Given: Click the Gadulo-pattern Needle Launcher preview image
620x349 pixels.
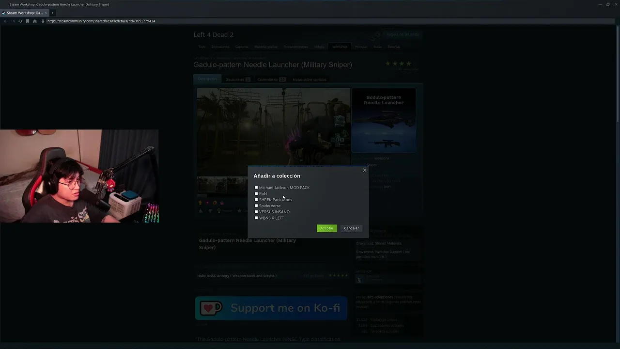Looking at the screenshot, I should [x=384, y=121].
